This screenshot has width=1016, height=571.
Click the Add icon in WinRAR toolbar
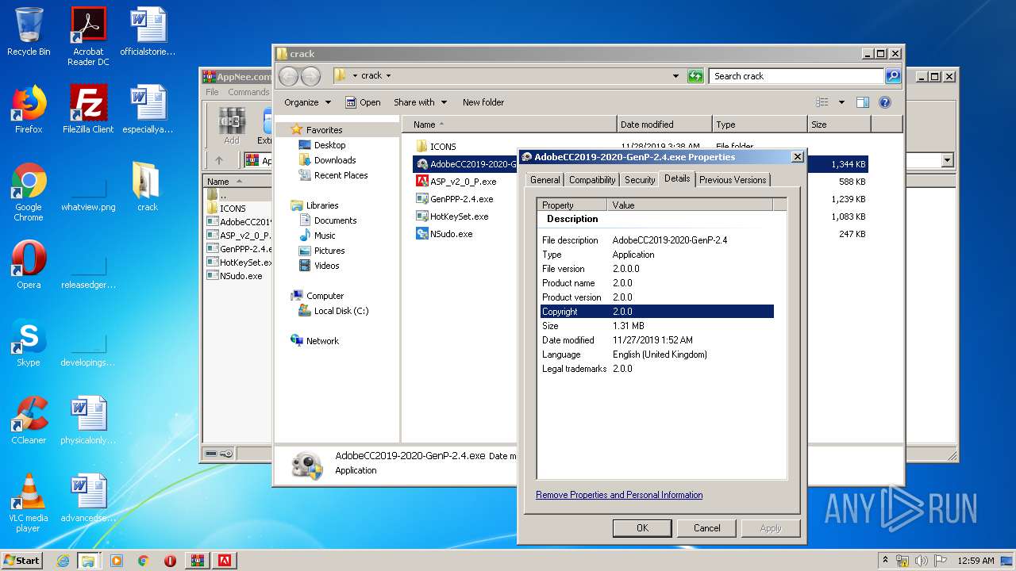click(x=231, y=127)
